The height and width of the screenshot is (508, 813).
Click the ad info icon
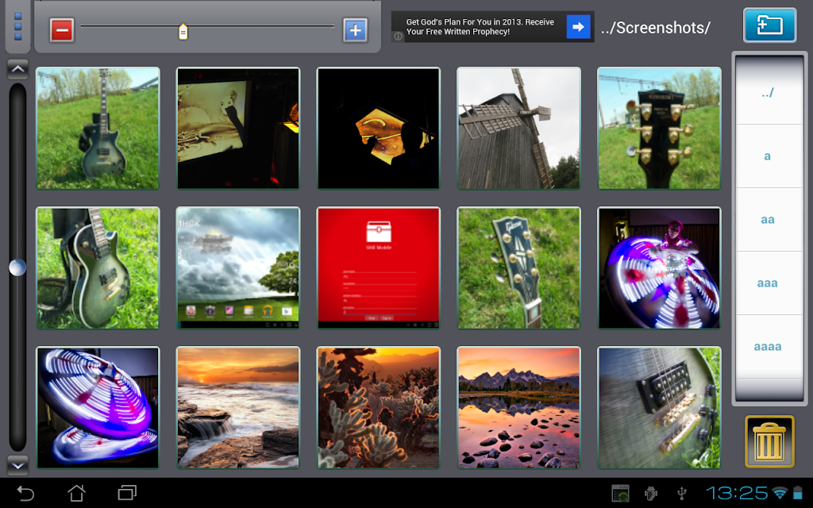click(x=399, y=37)
